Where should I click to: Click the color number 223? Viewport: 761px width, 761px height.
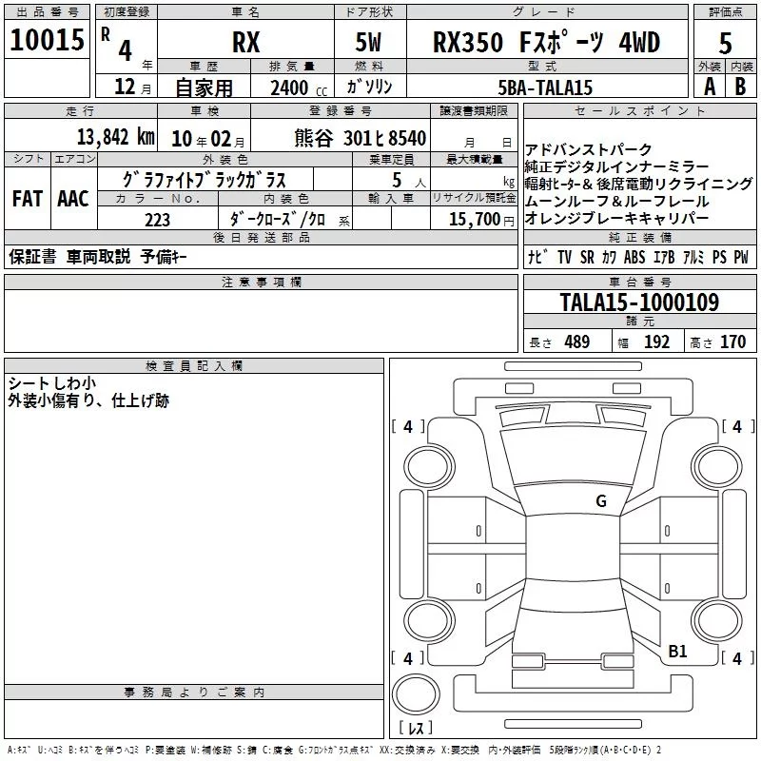157,220
